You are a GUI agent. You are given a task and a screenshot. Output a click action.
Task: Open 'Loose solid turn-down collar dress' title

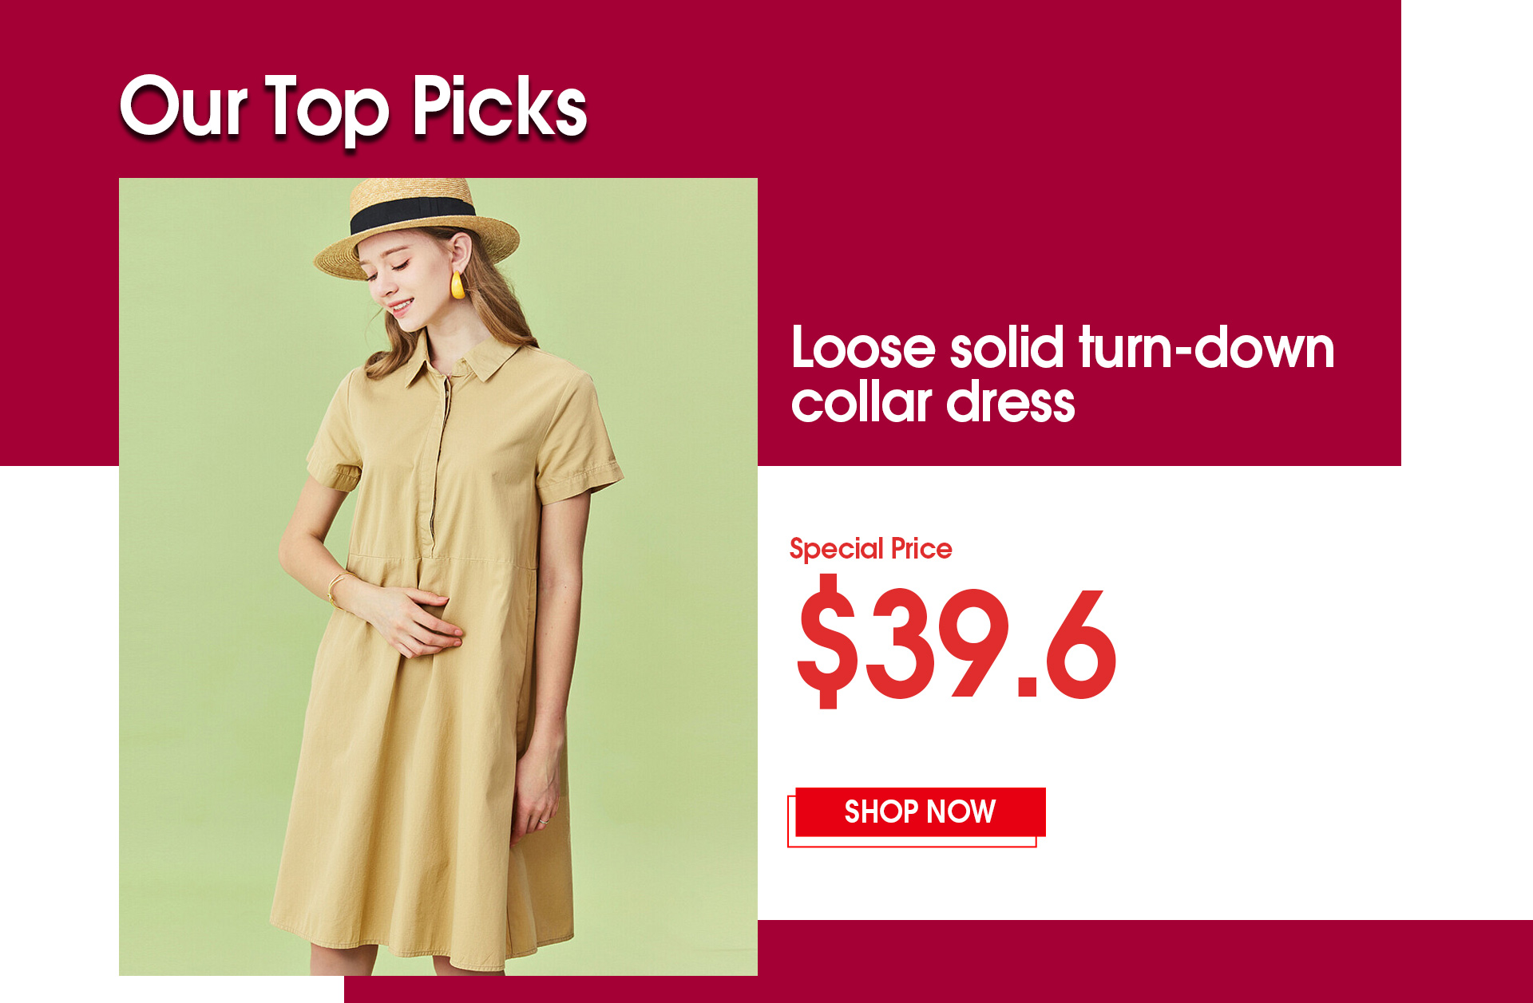tap(1062, 374)
